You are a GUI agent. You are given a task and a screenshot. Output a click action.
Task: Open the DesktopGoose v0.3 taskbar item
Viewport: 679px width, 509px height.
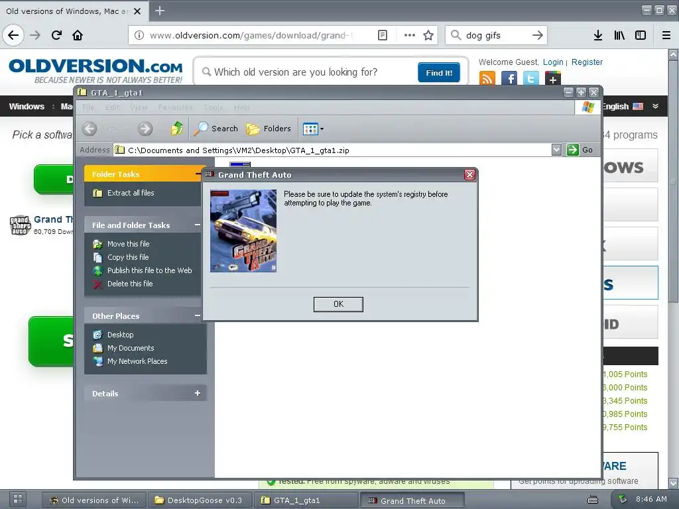point(199,500)
